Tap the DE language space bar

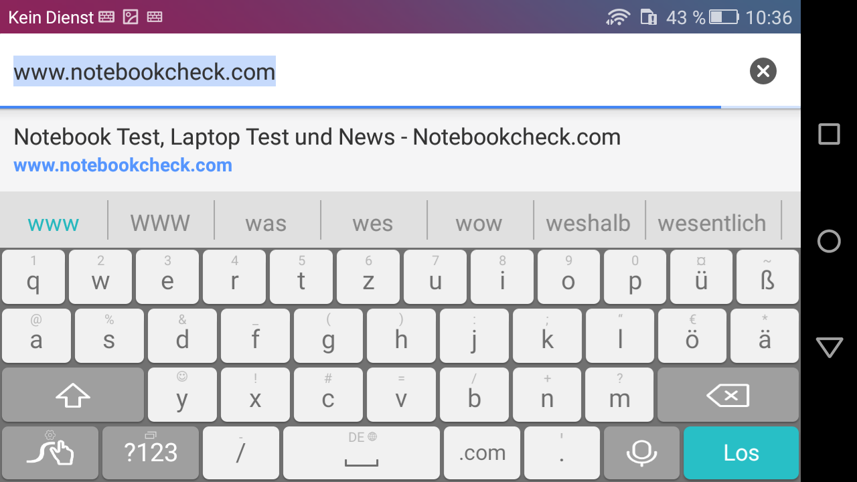coord(362,453)
